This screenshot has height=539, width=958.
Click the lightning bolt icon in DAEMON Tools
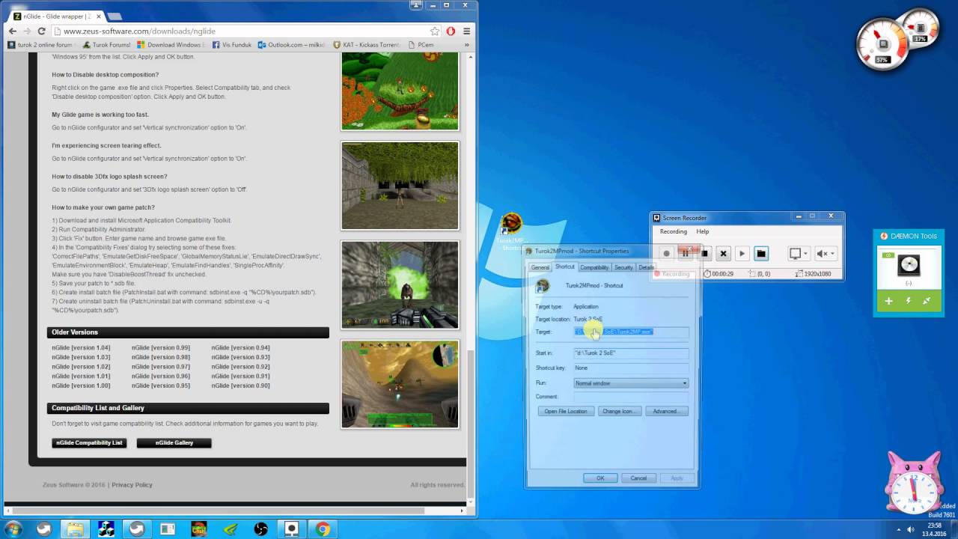coord(908,301)
